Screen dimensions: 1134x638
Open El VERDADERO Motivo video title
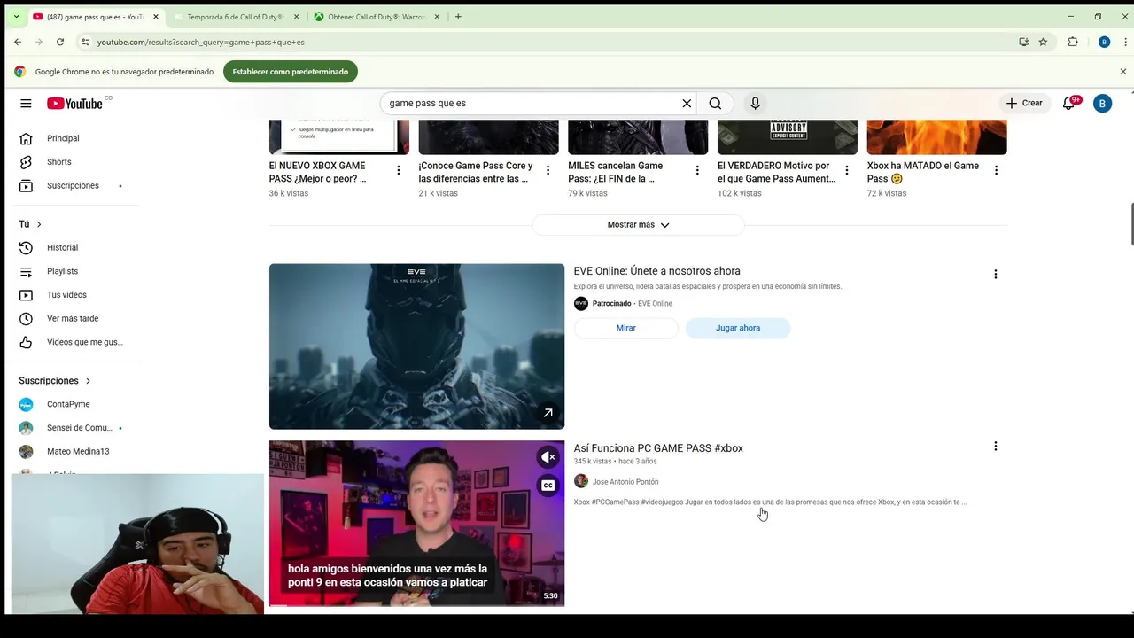click(x=776, y=172)
